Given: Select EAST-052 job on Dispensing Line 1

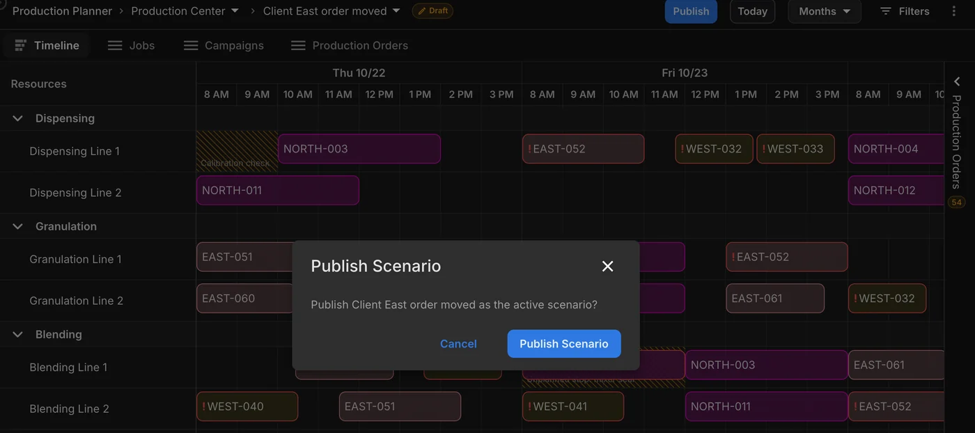Looking at the screenshot, I should point(583,148).
